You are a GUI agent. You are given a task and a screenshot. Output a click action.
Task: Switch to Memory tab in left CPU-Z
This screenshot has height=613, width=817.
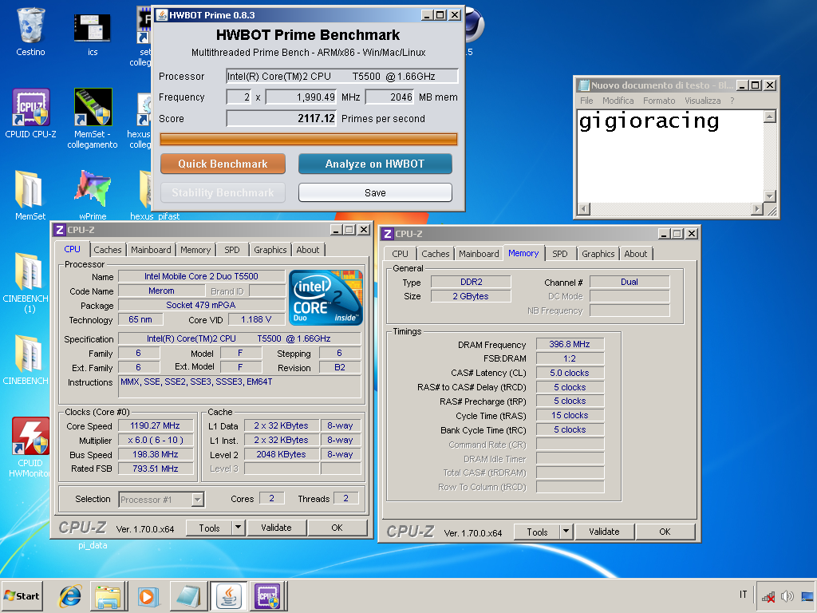195,250
